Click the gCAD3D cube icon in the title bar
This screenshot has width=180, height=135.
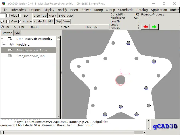(4, 3)
